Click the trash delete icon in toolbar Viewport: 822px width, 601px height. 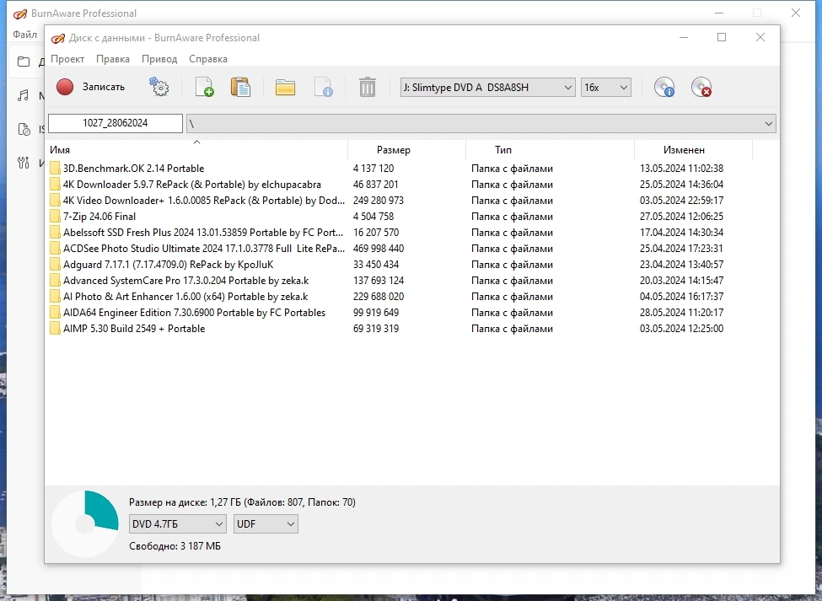pos(368,87)
